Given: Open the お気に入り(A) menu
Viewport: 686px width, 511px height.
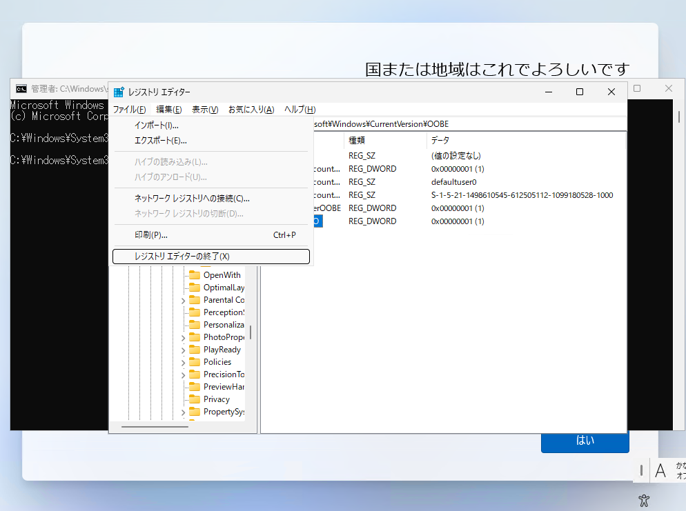Looking at the screenshot, I should click(x=251, y=109).
